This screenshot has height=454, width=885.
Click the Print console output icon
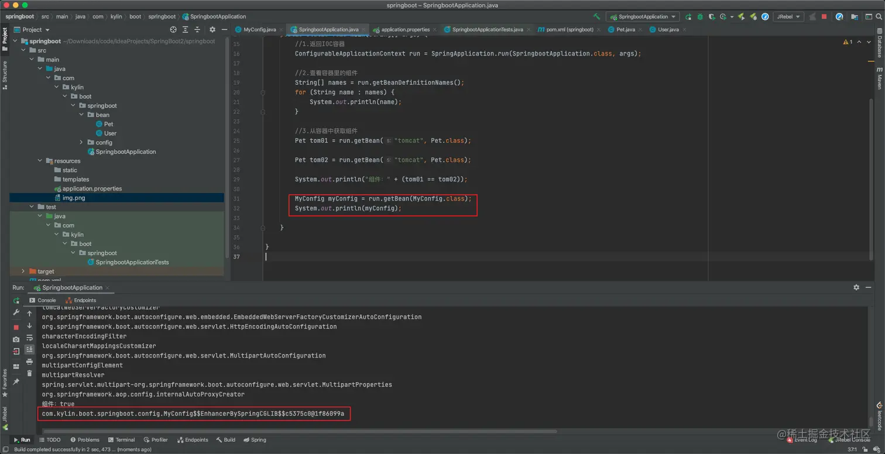[29, 362]
